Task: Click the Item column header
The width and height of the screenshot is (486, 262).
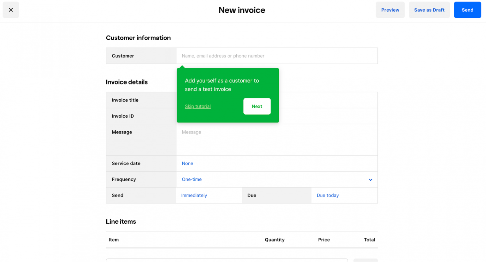Action: [x=114, y=240]
